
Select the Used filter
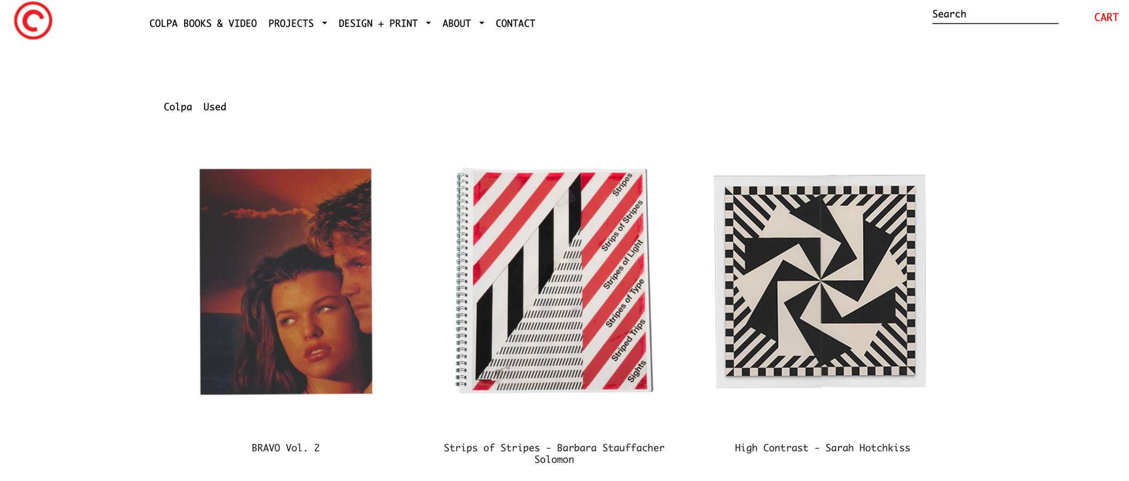point(215,107)
